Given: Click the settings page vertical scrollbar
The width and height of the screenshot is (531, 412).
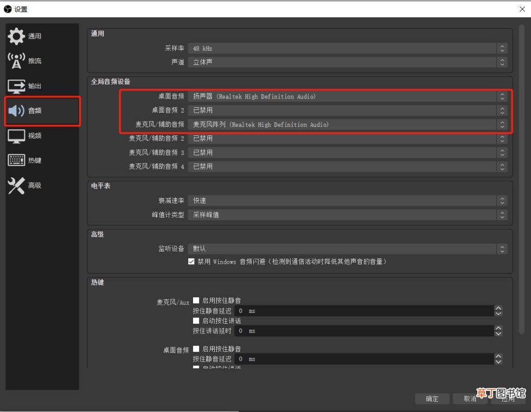Looking at the screenshot, I should pos(522,179).
